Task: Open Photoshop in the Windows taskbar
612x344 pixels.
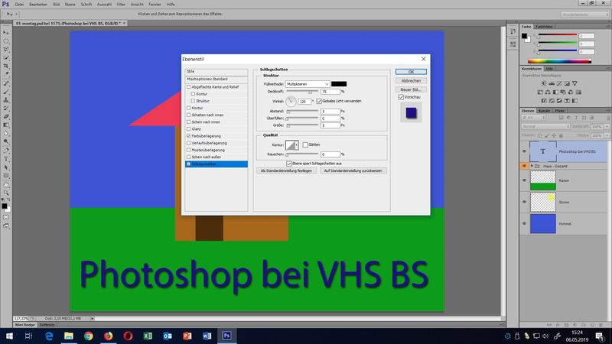Action: click(x=226, y=336)
